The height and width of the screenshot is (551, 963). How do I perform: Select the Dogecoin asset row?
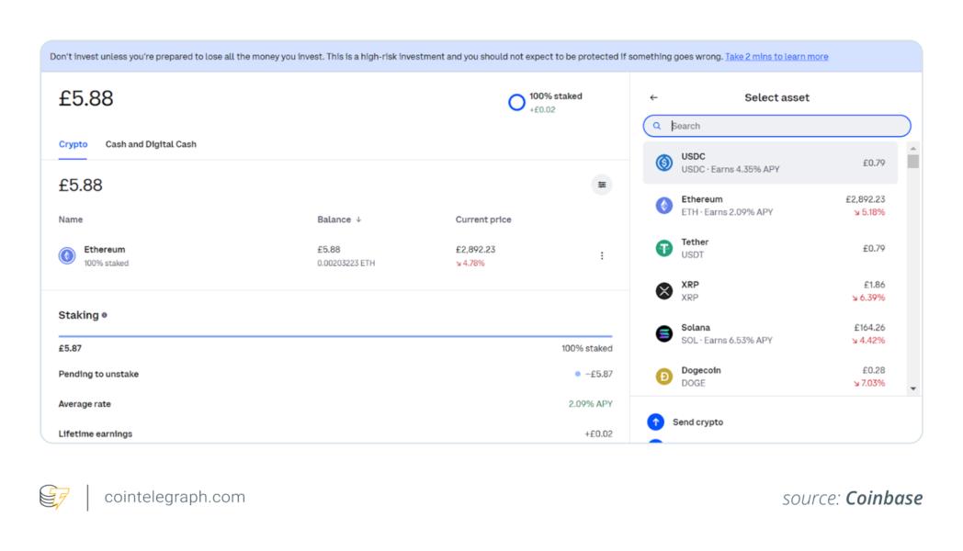[x=770, y=377]
